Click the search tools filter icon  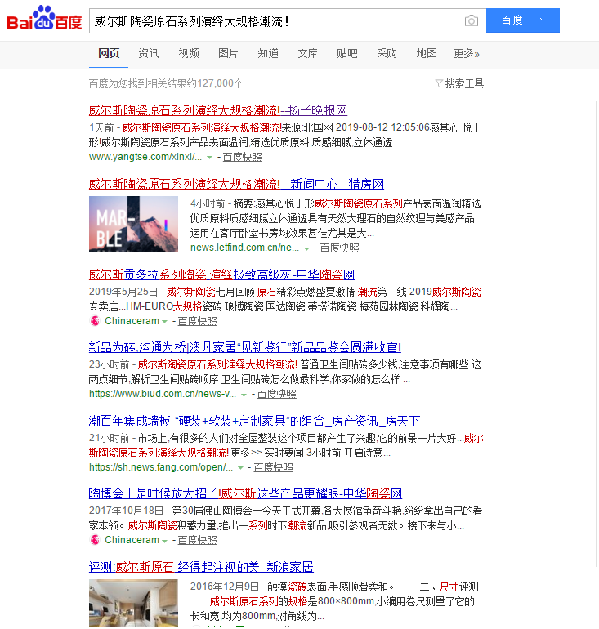[x=439, y=83]
